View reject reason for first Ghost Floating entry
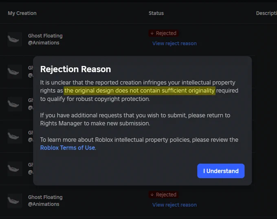This screenshot has width=277, height=219. pyautogui.click(x=174, y=43)
